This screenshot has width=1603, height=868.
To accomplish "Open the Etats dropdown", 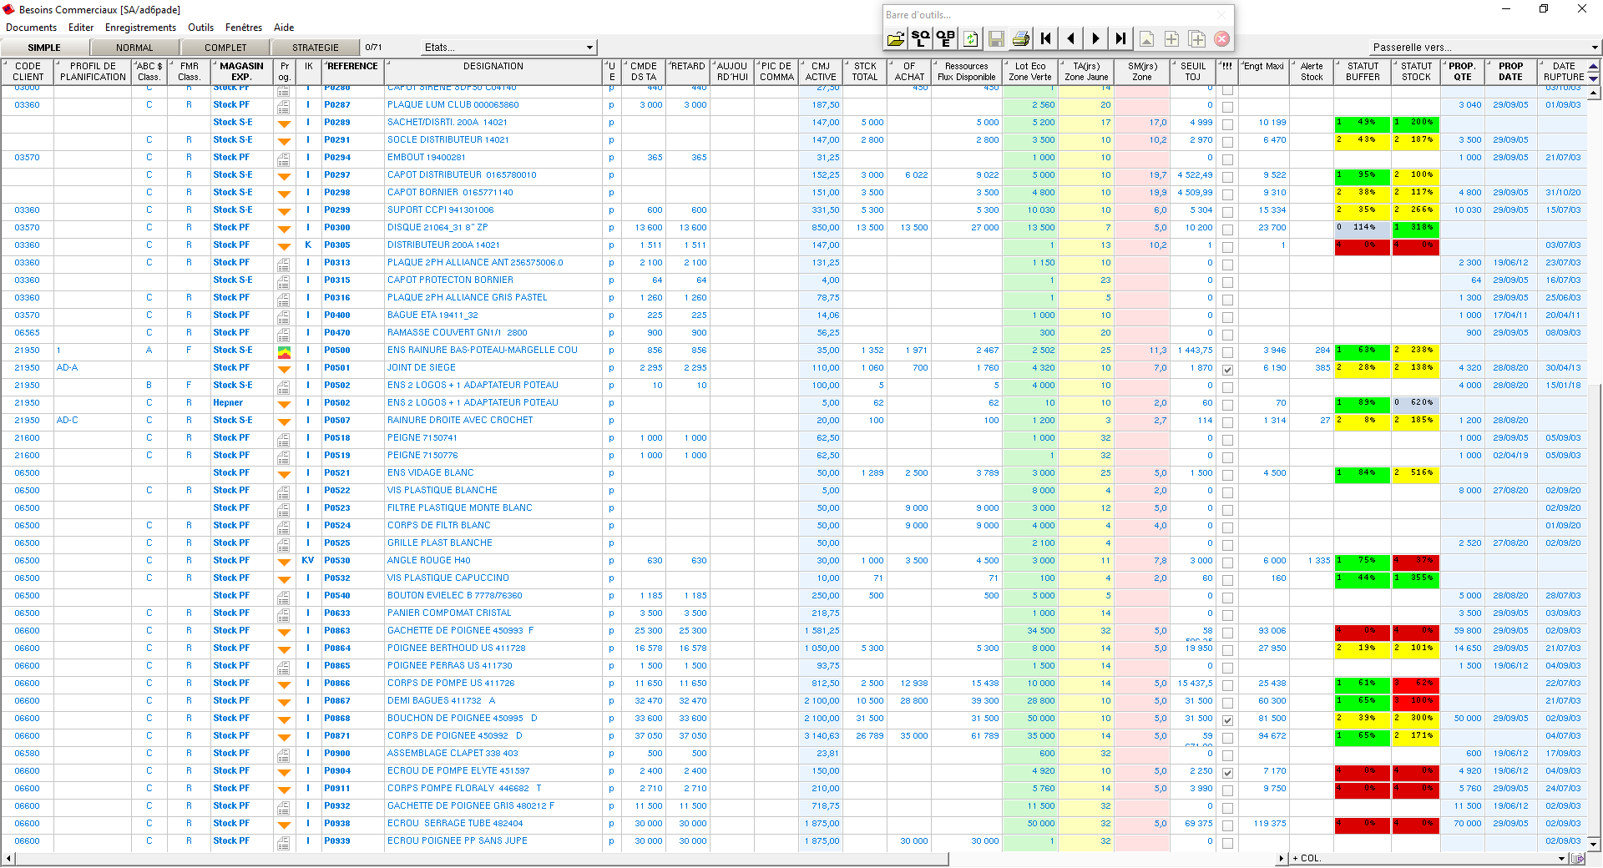I will click(589, 48).
